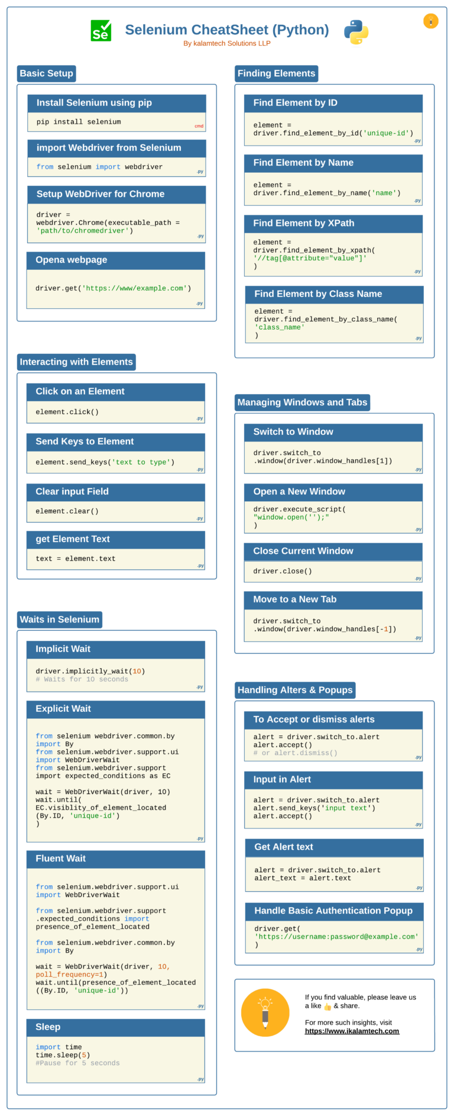Click 'Setup WebDriver for Chrome' card header
The width and height of the screenshot is (454, 1116).
click(117, 194)
